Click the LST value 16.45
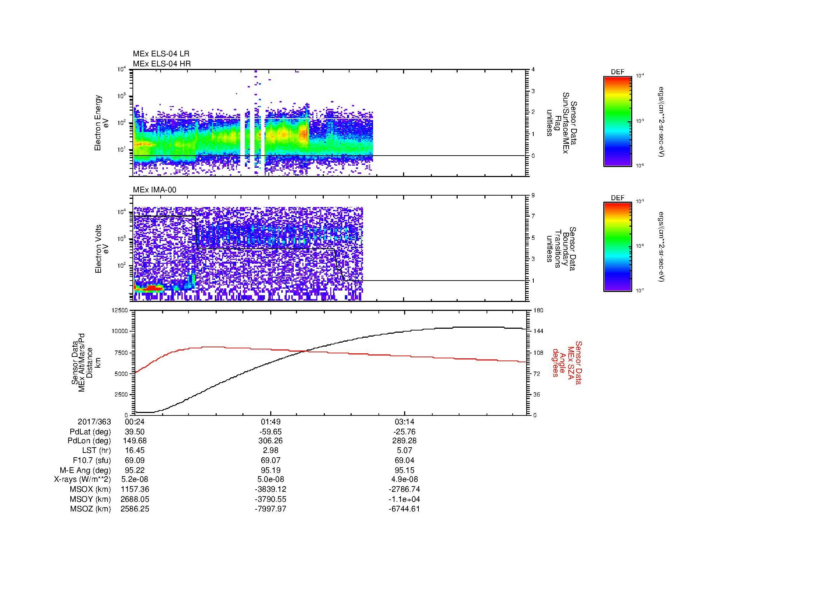835x590 pixels. (135, 450)
